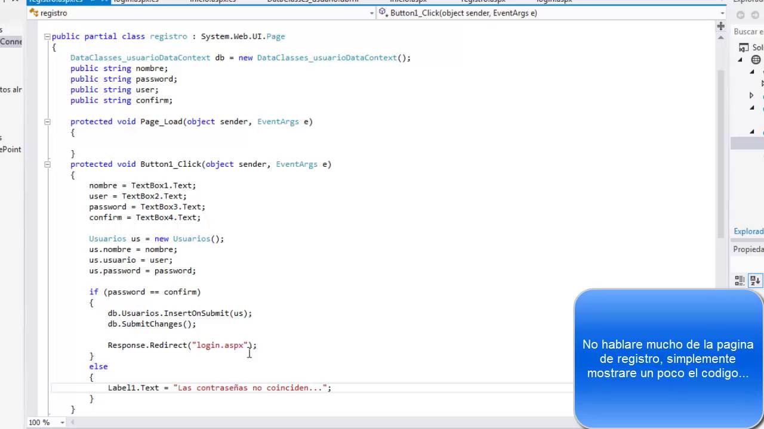Open the 100 % zoom level dropdown
764x429 pixels.
pos(61,422)
